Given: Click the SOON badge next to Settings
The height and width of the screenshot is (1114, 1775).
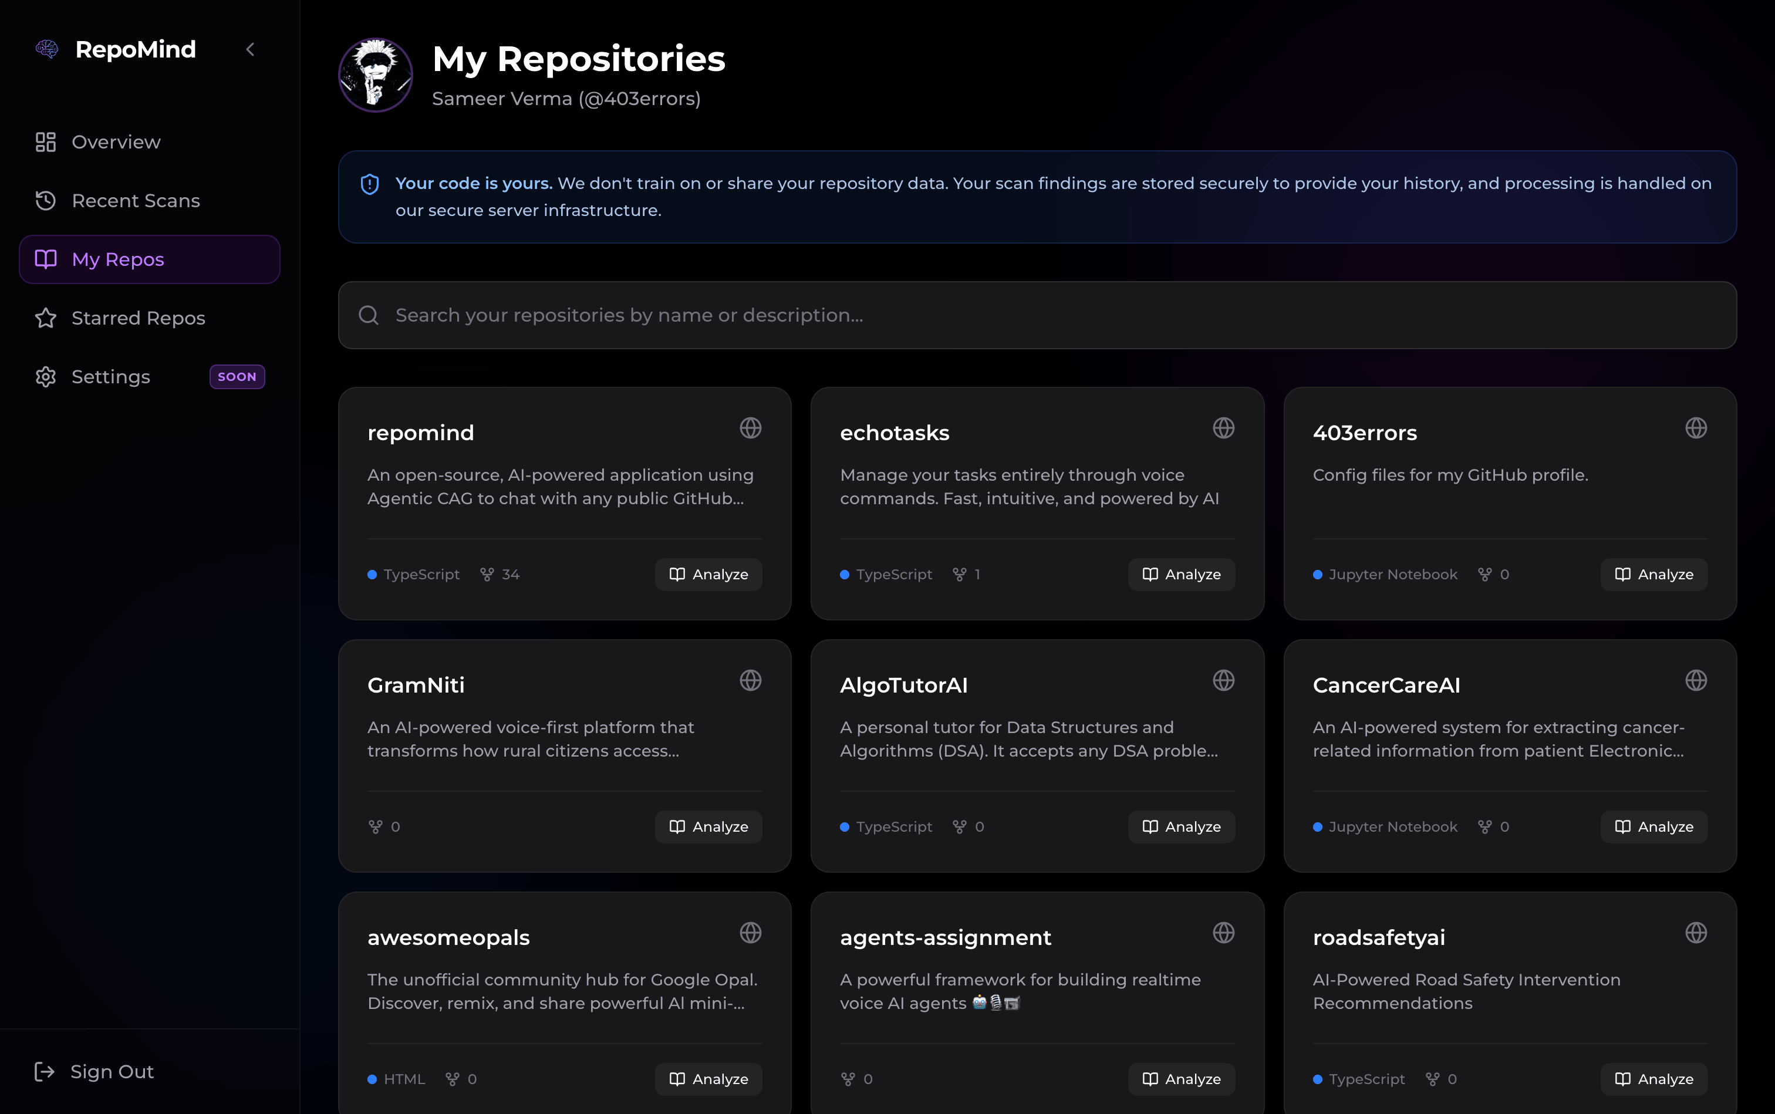Looking at the screenshot, I should coord(237,376).
